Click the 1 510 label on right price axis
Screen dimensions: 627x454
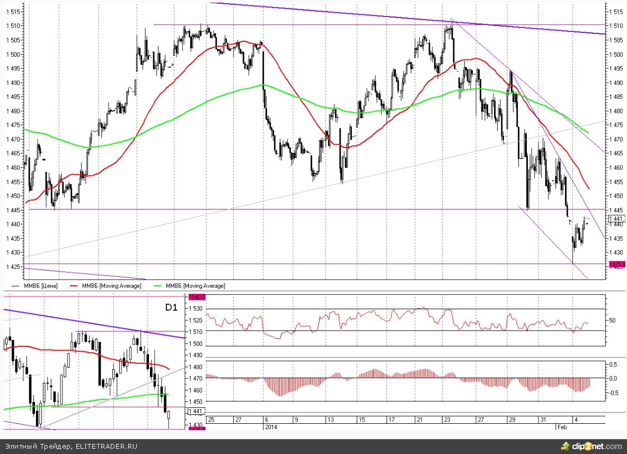coord(616,26)
